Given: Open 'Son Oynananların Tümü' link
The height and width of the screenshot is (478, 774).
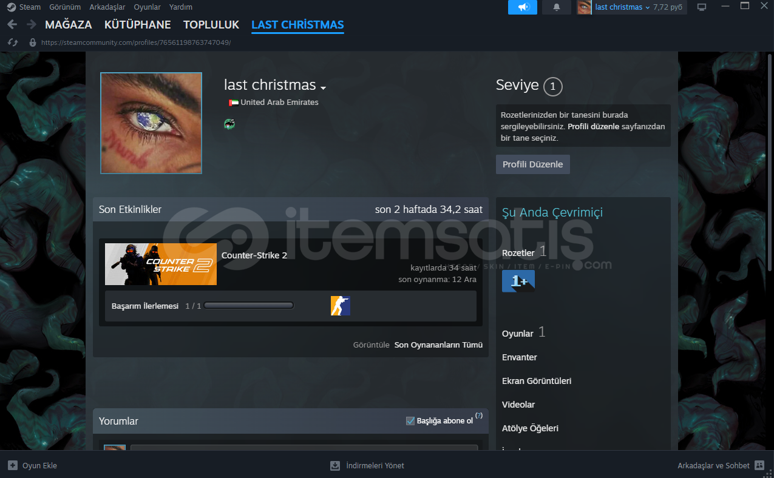Looking at the screenshot, I should (438, 345).
